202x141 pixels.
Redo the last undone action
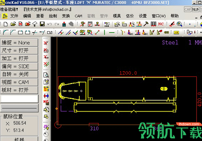(57, 24)
